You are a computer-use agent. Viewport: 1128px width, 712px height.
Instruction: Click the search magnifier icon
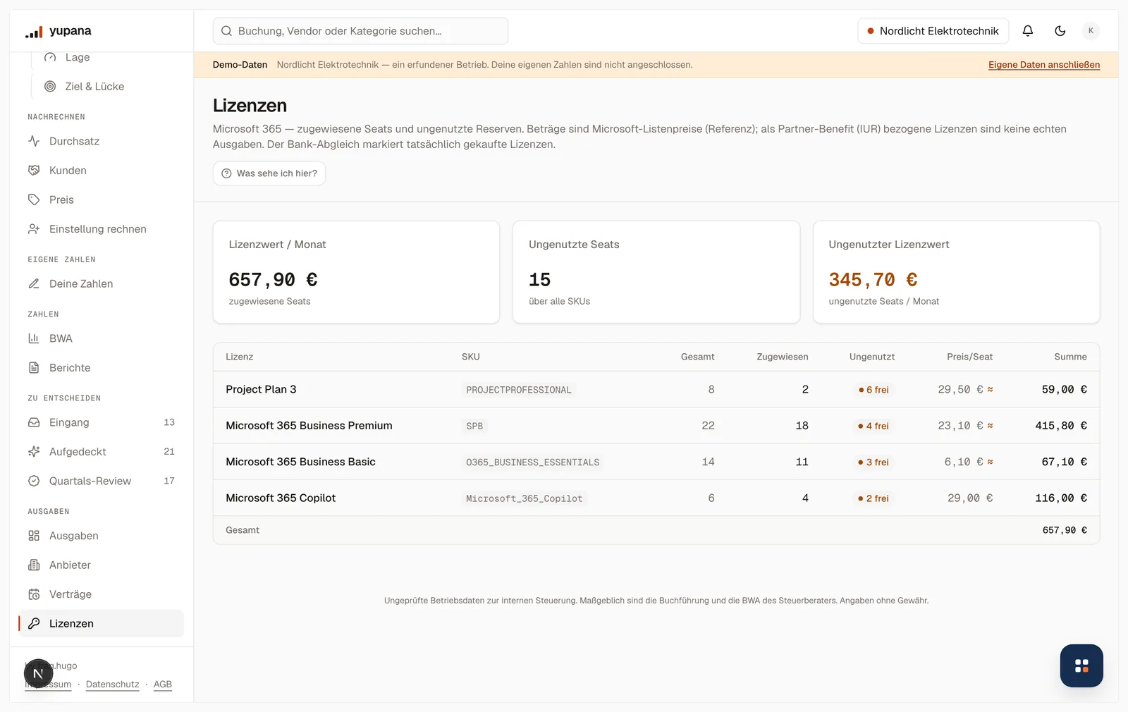pos(226,31)
